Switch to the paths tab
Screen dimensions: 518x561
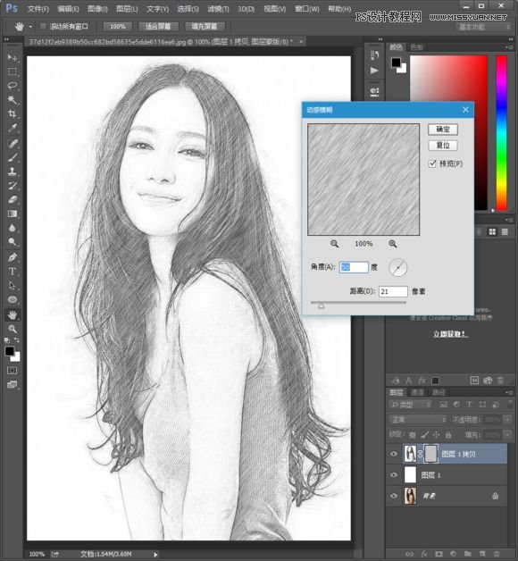tap(439, 392)
